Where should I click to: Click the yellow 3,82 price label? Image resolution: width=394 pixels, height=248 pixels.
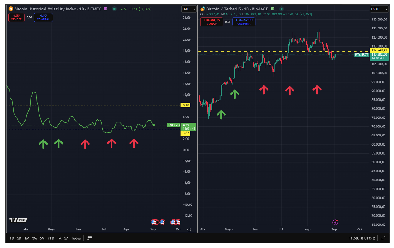pos(186,133)
